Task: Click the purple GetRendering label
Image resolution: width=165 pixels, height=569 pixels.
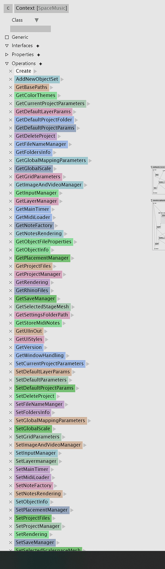Action: 32,282
